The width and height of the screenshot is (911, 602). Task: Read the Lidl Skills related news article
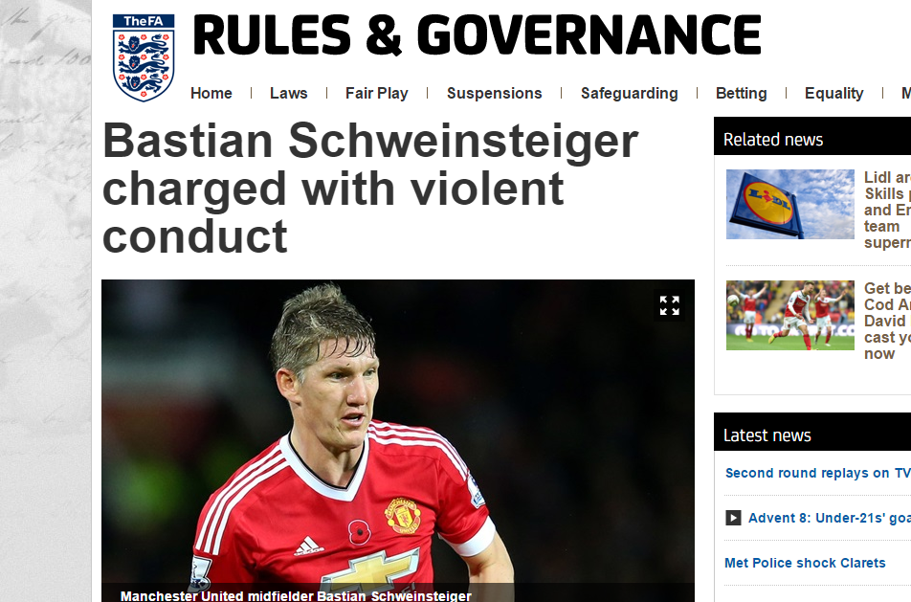click(887, 210)
